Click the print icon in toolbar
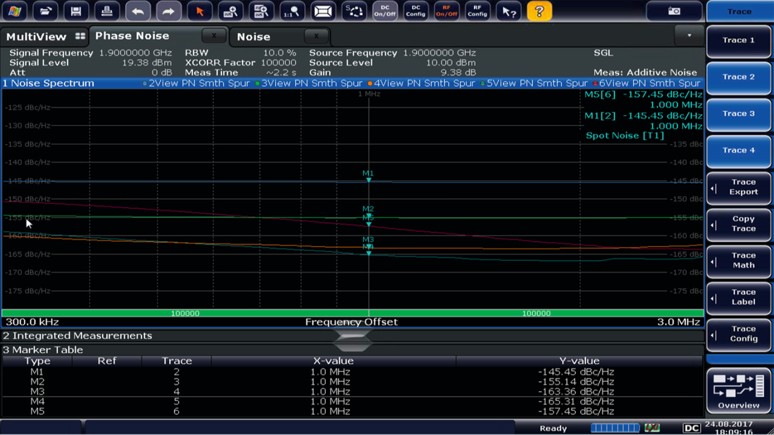Viewport: 774px width, 435px height. (x=107, y=11)
